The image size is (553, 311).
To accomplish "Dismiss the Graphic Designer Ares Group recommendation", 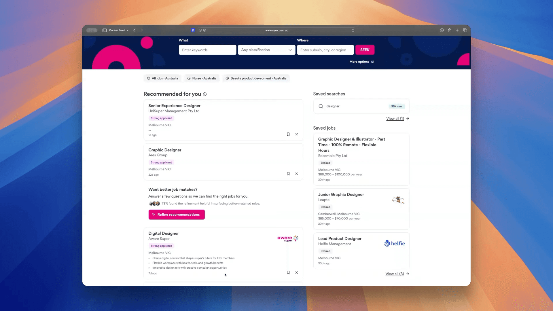I will coord(296,174).
